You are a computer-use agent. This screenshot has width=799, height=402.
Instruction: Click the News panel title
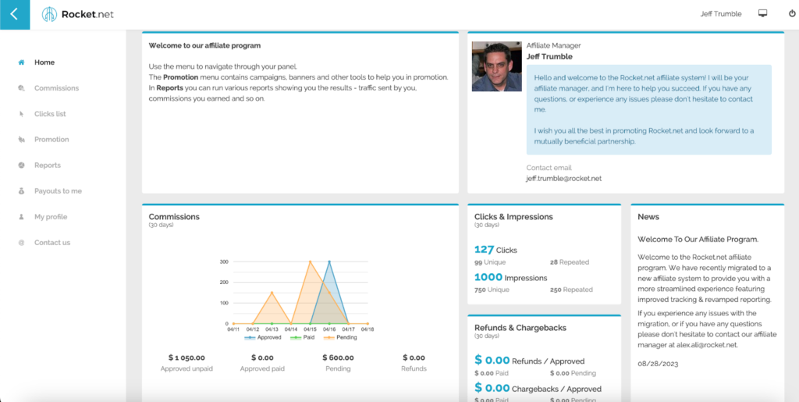coord(648,216)
